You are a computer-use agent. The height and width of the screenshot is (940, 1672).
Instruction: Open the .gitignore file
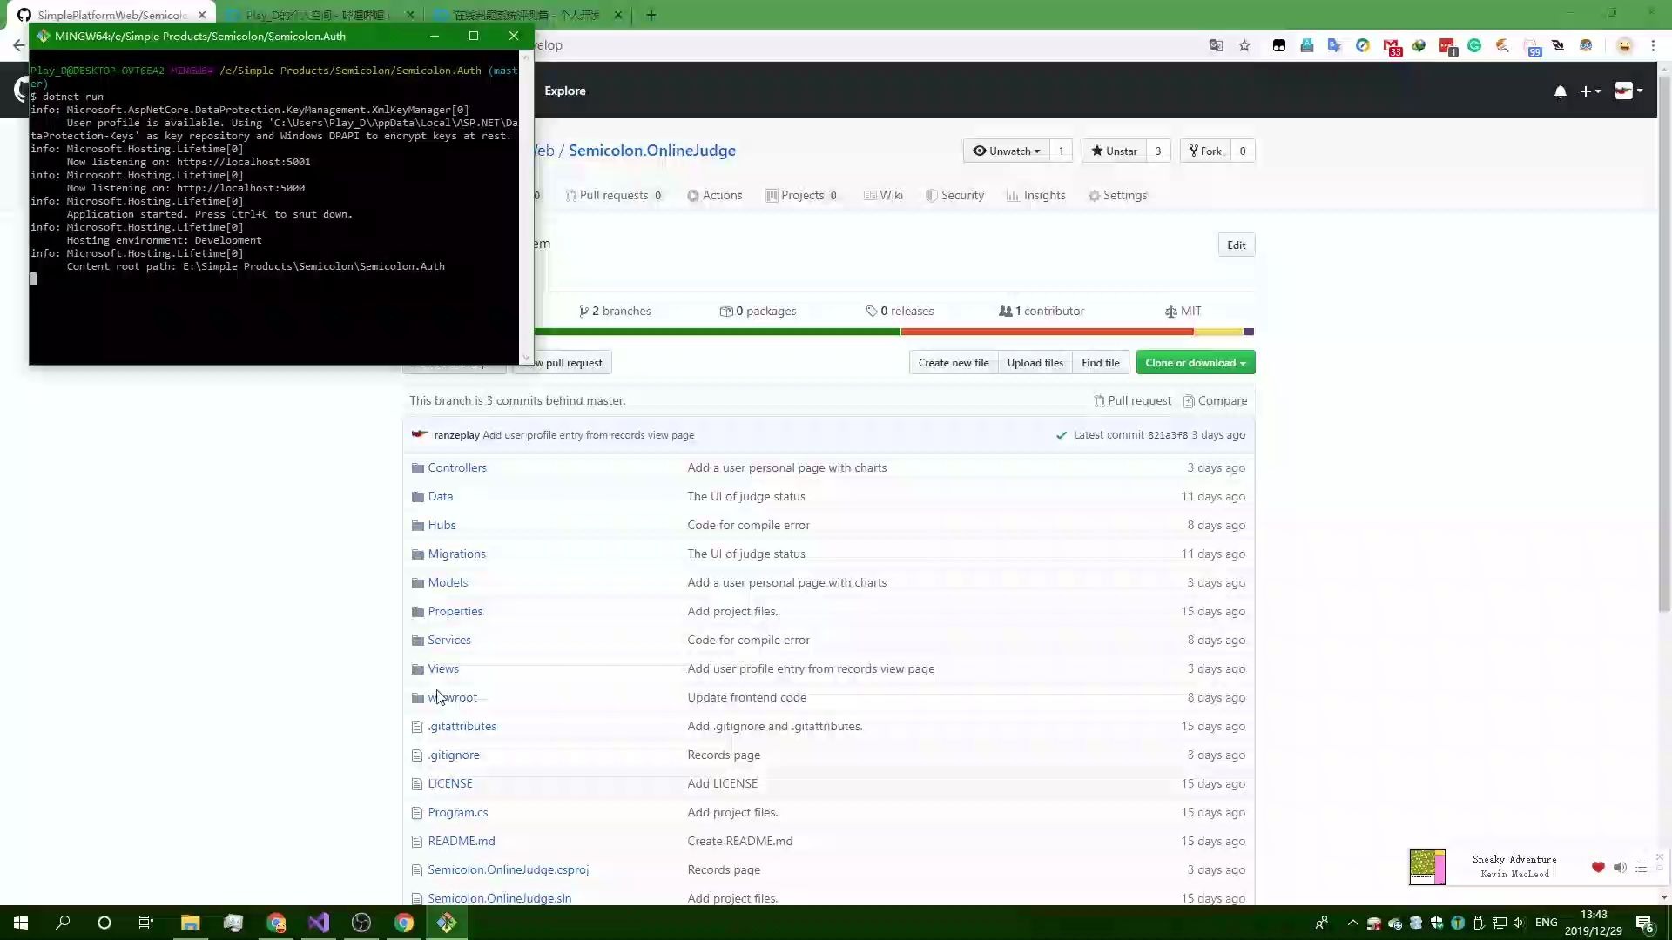454,755
